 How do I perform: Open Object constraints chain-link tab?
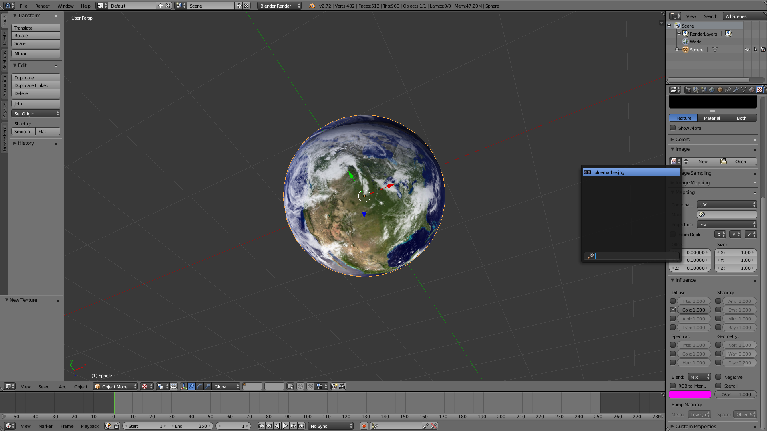[x=728, y=90]
